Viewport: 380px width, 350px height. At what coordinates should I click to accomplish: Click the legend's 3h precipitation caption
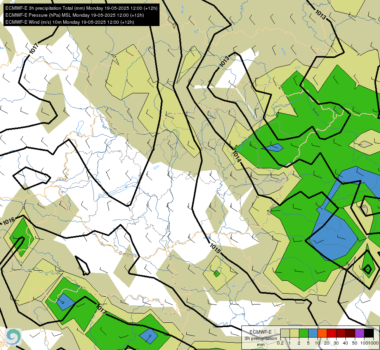(x=261, y=338)
